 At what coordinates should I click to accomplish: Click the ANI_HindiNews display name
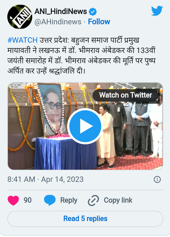[61, 12]
